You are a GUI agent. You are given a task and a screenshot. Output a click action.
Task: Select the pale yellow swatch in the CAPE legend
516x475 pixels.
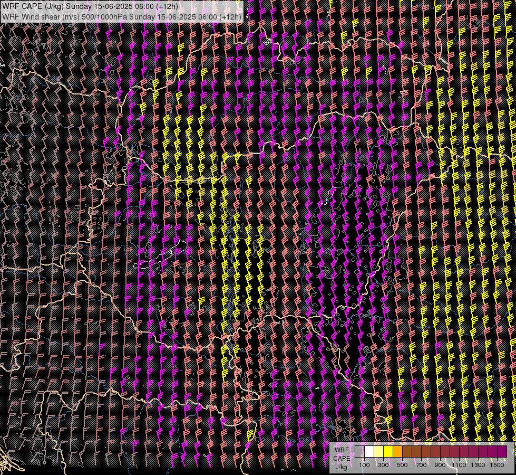coord(379,451)
